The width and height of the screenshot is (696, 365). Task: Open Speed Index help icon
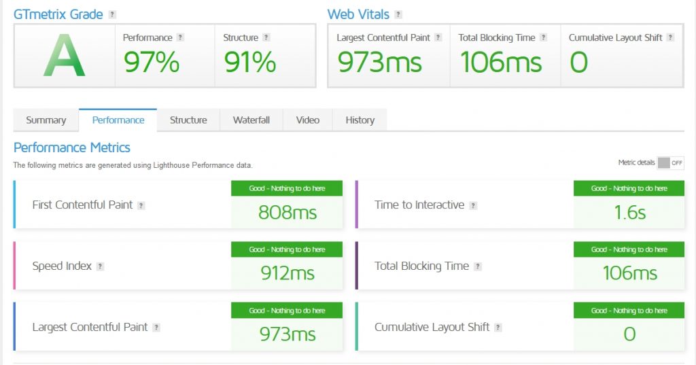tap(101, 266)
